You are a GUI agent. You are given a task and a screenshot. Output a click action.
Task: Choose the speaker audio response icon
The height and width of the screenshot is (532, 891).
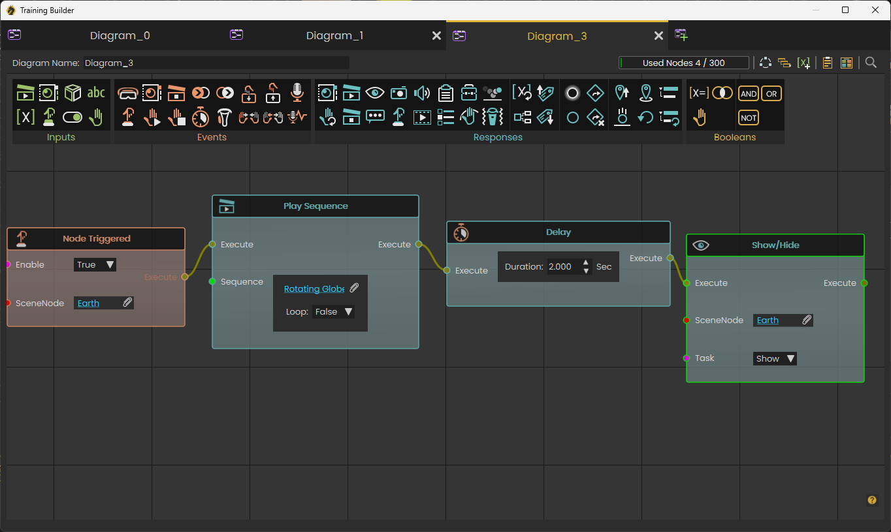(x=422, y=93)
